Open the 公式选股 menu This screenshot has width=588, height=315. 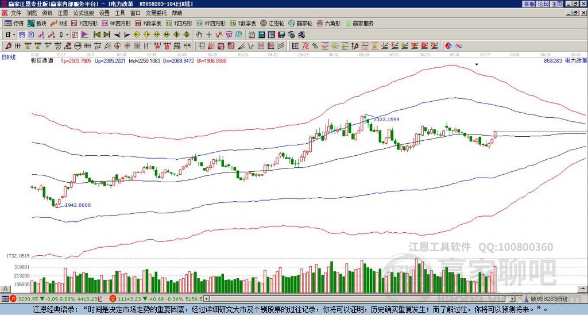coord(84,13)
